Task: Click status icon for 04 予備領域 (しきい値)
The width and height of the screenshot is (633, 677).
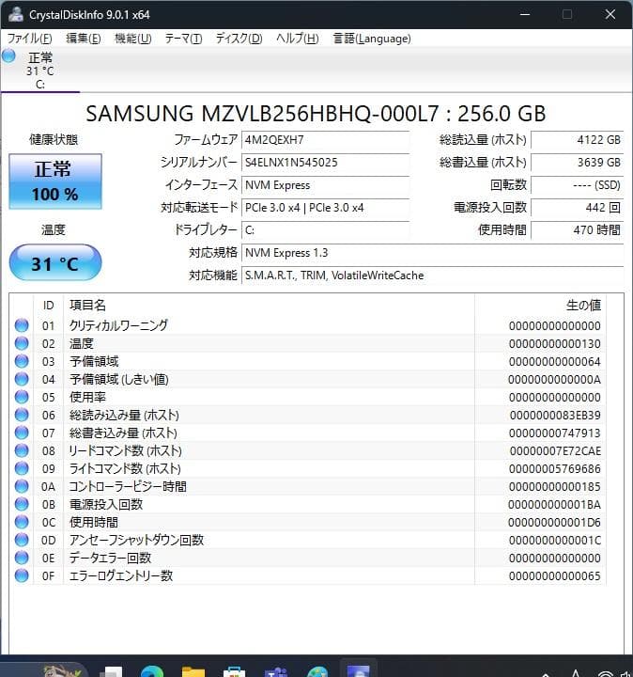Action: (22, 379)
